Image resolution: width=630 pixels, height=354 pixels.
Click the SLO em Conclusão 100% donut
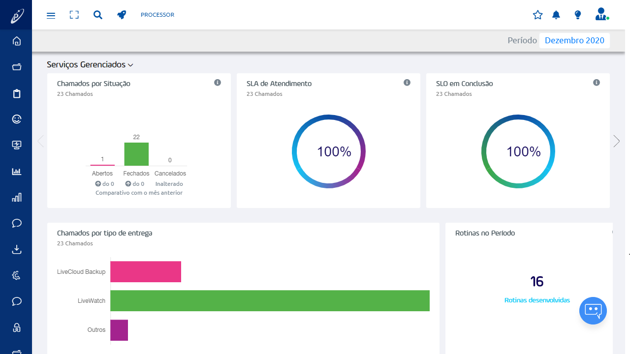[x=518, y=151]
